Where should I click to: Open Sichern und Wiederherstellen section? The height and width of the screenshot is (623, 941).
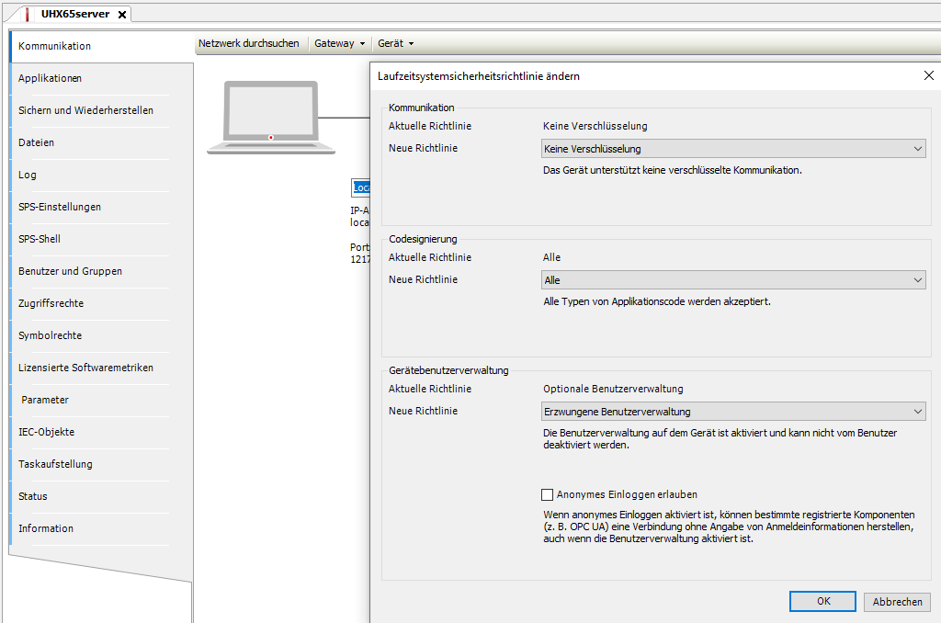click(x=85, y=110)
